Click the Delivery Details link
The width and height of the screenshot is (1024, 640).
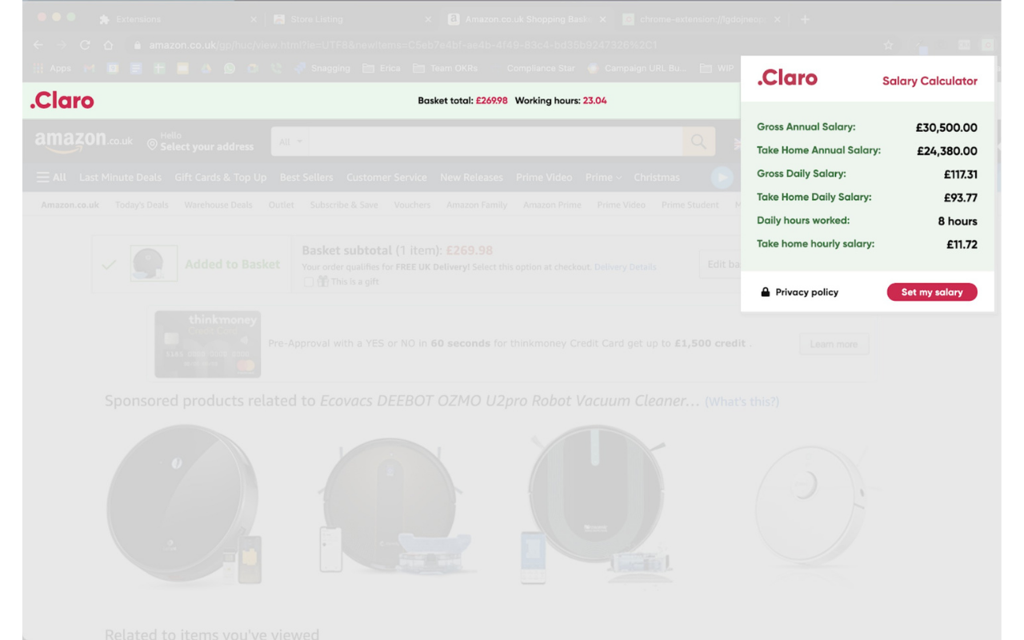(x=625, y=267)
